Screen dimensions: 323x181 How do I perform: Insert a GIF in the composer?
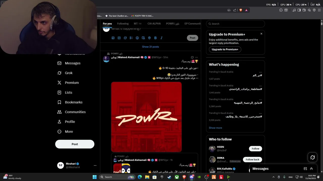pos(119,38)
